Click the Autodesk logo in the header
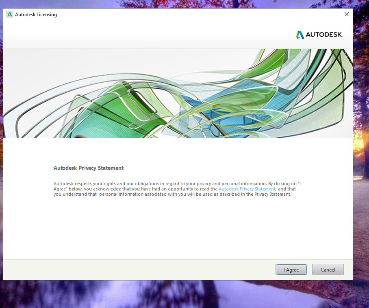The image size is (369, 308). 319,35
